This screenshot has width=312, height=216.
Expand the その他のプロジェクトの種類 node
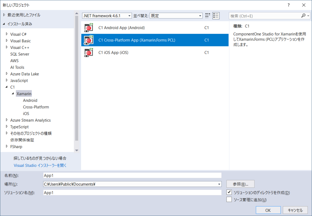7,133
